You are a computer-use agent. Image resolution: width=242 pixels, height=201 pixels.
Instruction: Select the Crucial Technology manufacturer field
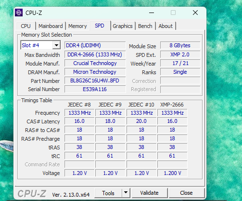click(95, 63)
